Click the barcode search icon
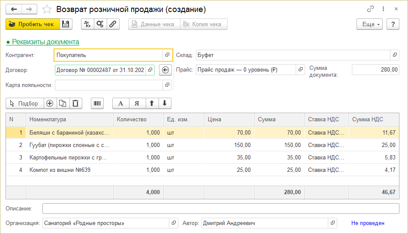The image size is (408, 234). pos(97,103)
